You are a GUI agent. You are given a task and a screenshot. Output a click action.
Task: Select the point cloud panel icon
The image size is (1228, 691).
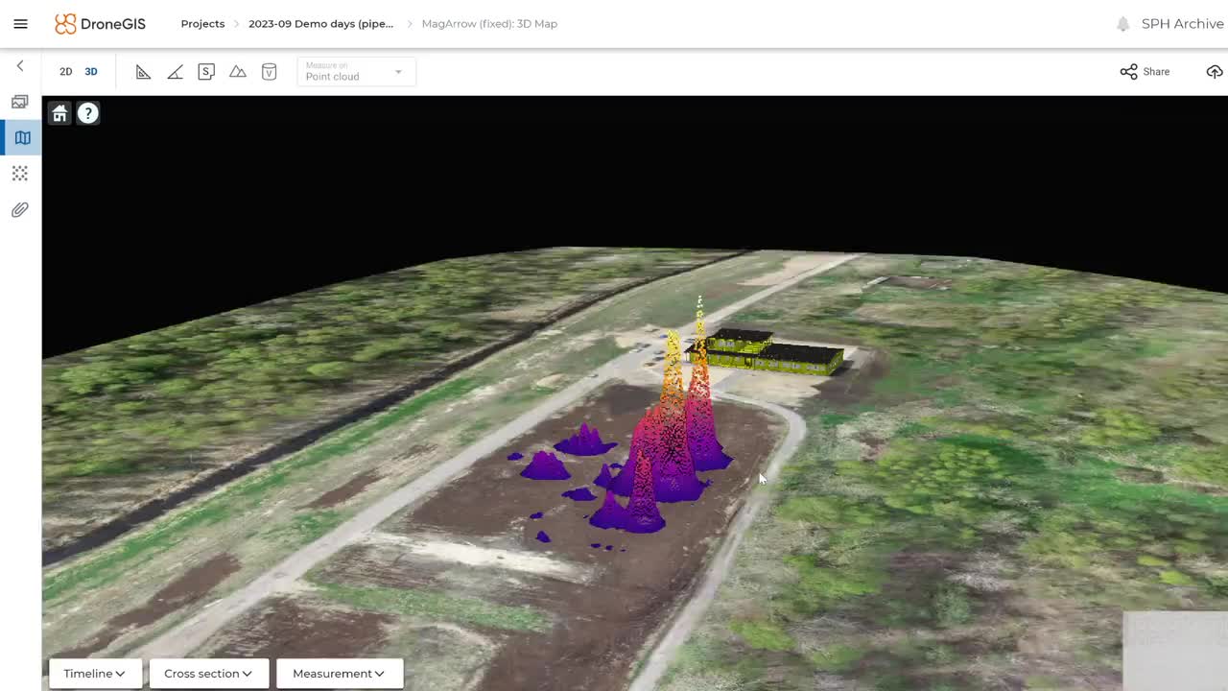pos(19,173)
